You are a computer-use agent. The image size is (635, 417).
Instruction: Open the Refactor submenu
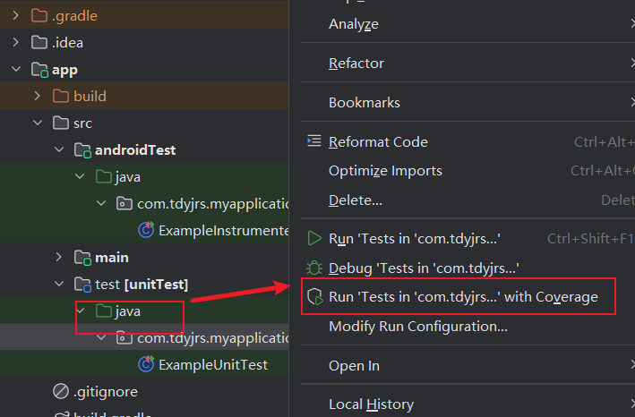356,64
